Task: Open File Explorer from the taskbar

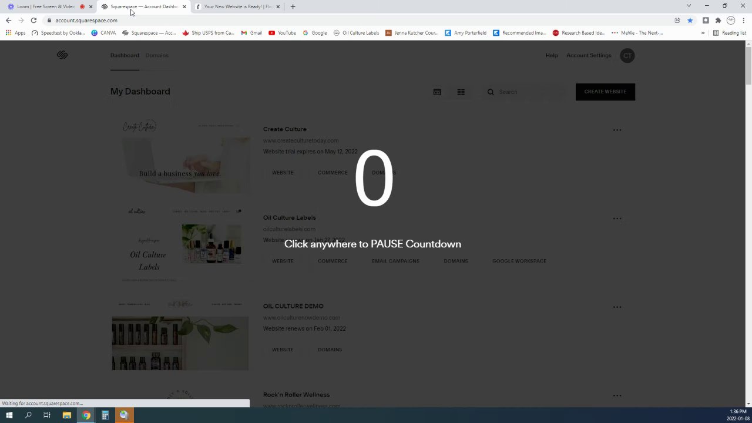Action: coord(67,415)
